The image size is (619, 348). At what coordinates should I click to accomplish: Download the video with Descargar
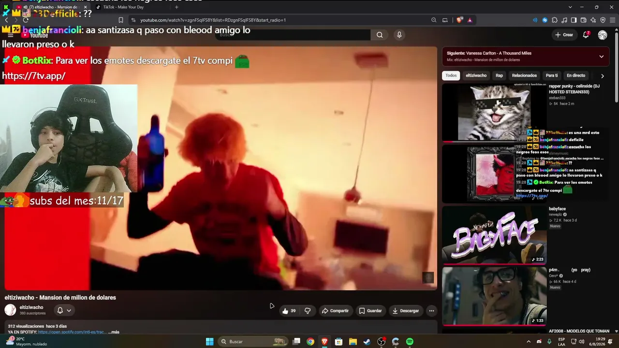click(406, 311)
